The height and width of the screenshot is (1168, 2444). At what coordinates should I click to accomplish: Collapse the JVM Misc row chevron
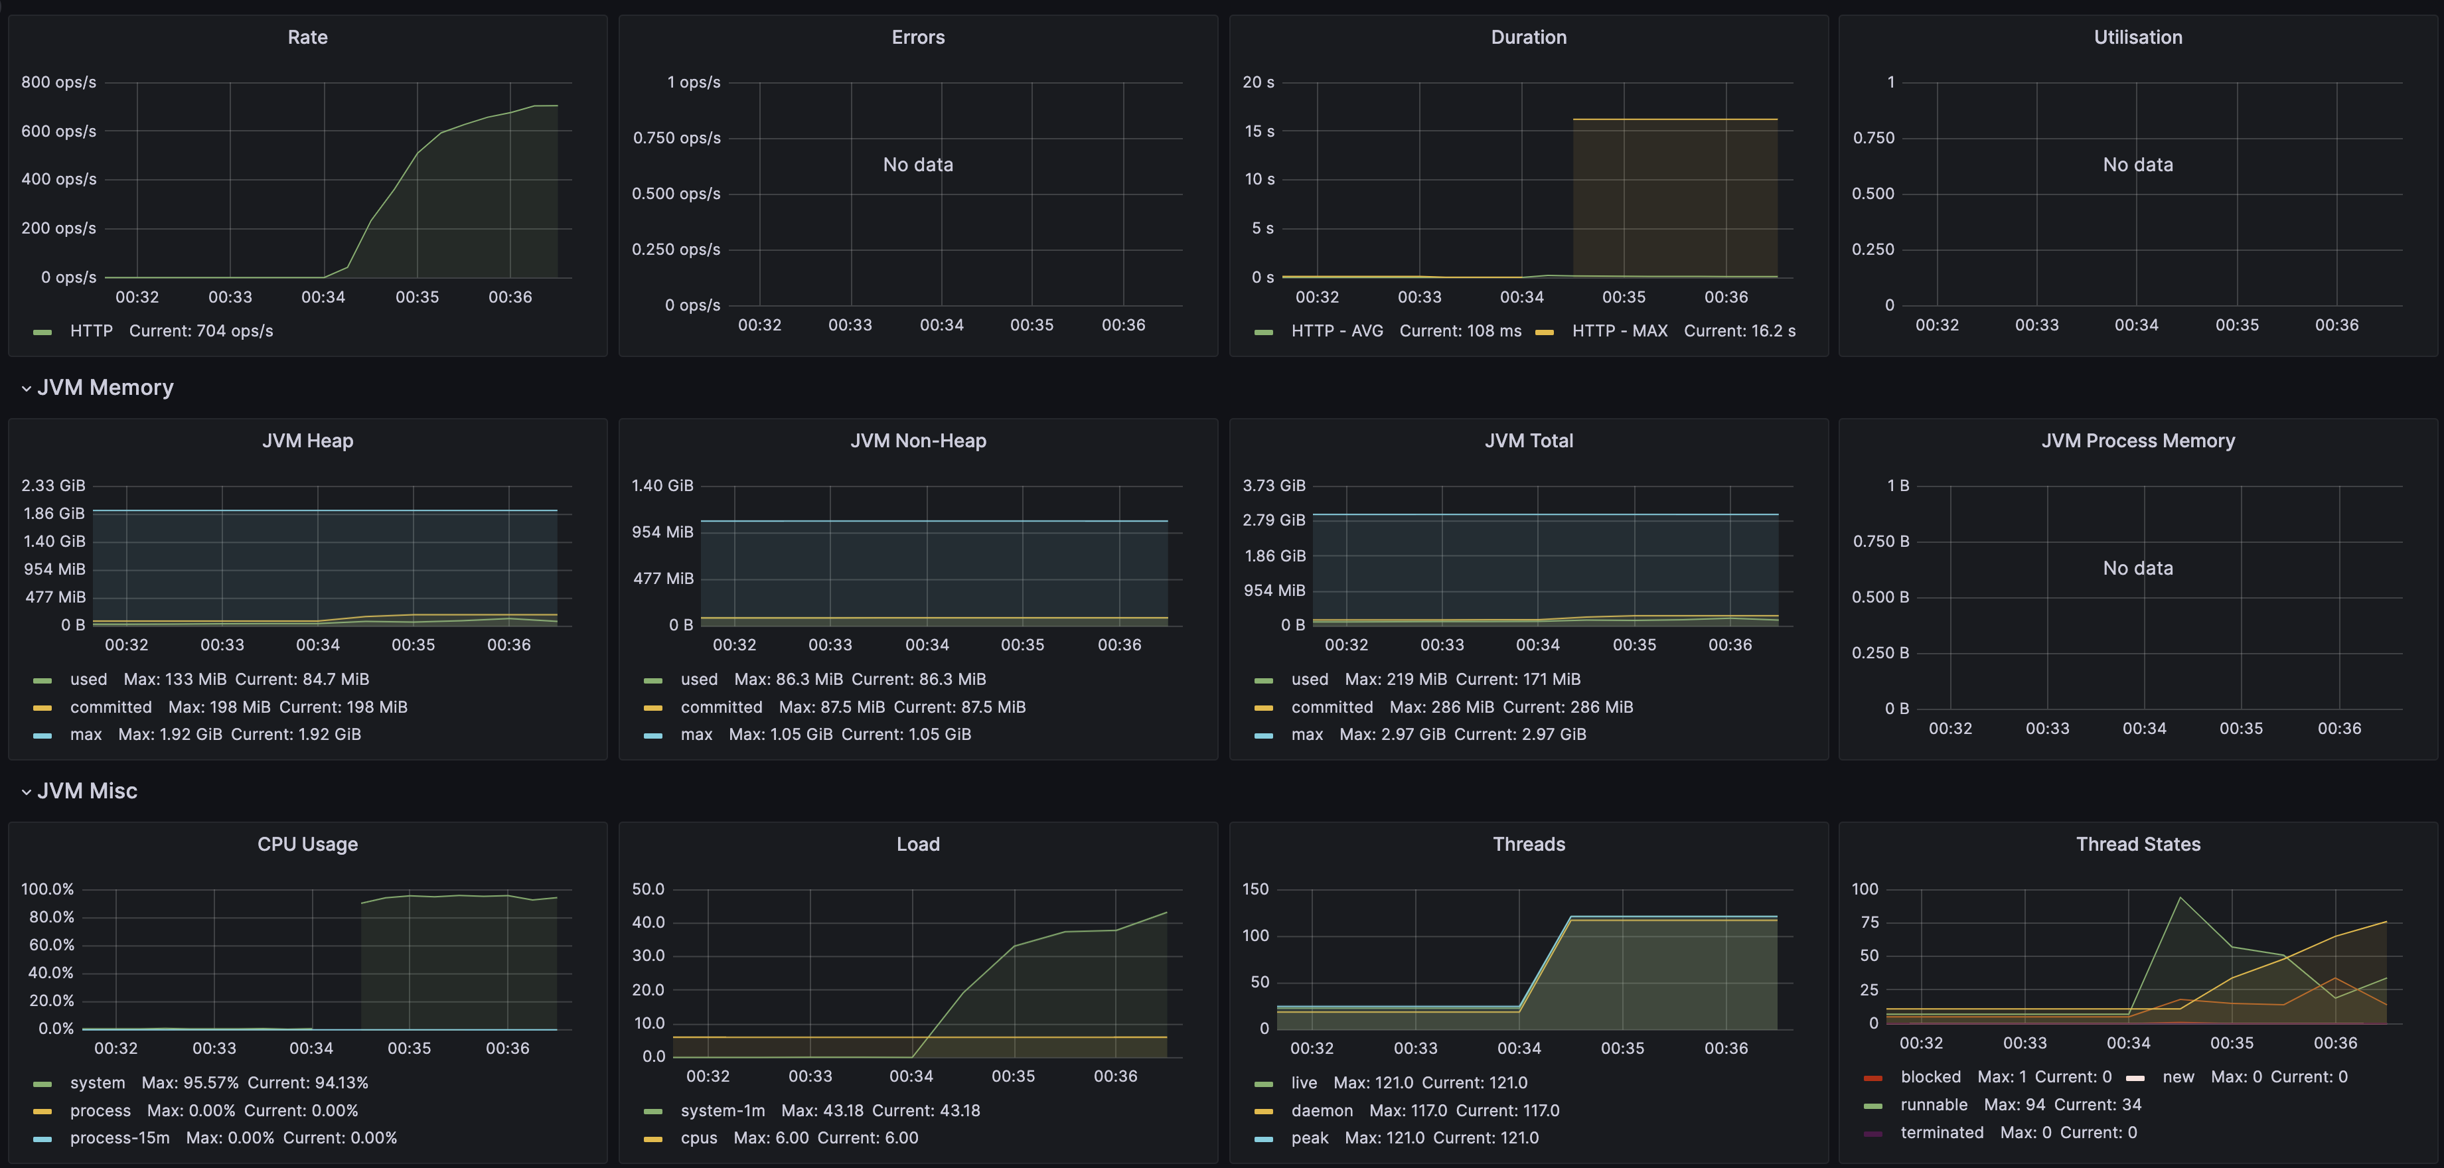pyautogui.click(x=27, y=792)
